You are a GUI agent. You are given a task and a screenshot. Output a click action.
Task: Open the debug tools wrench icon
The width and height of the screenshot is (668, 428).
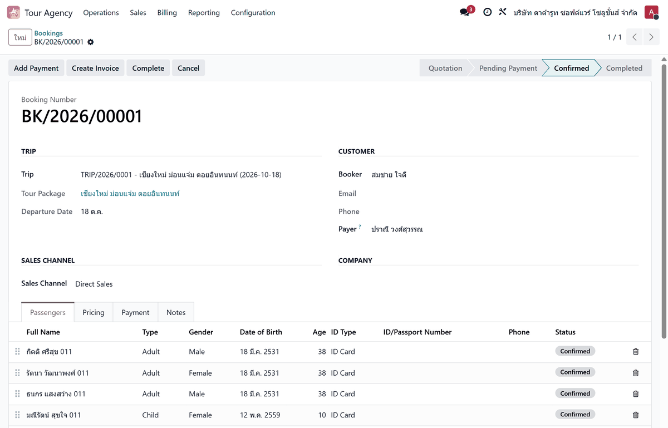tap(503, 12)
